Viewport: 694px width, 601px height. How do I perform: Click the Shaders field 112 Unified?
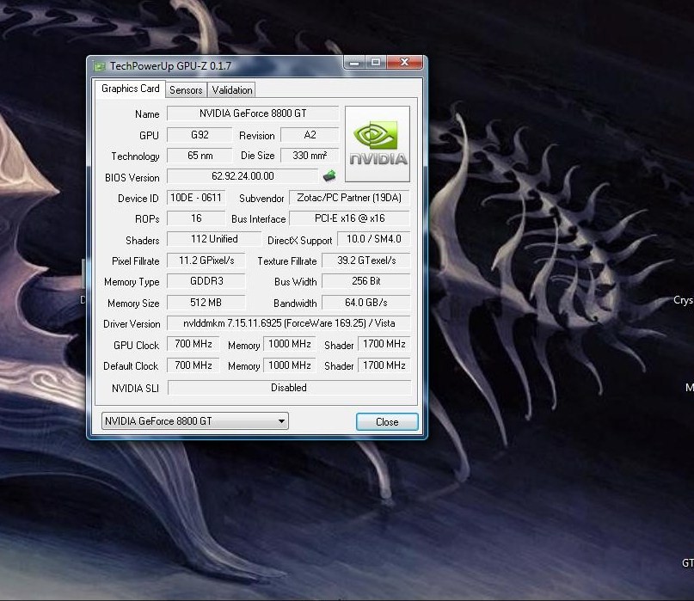pos(214,239)
